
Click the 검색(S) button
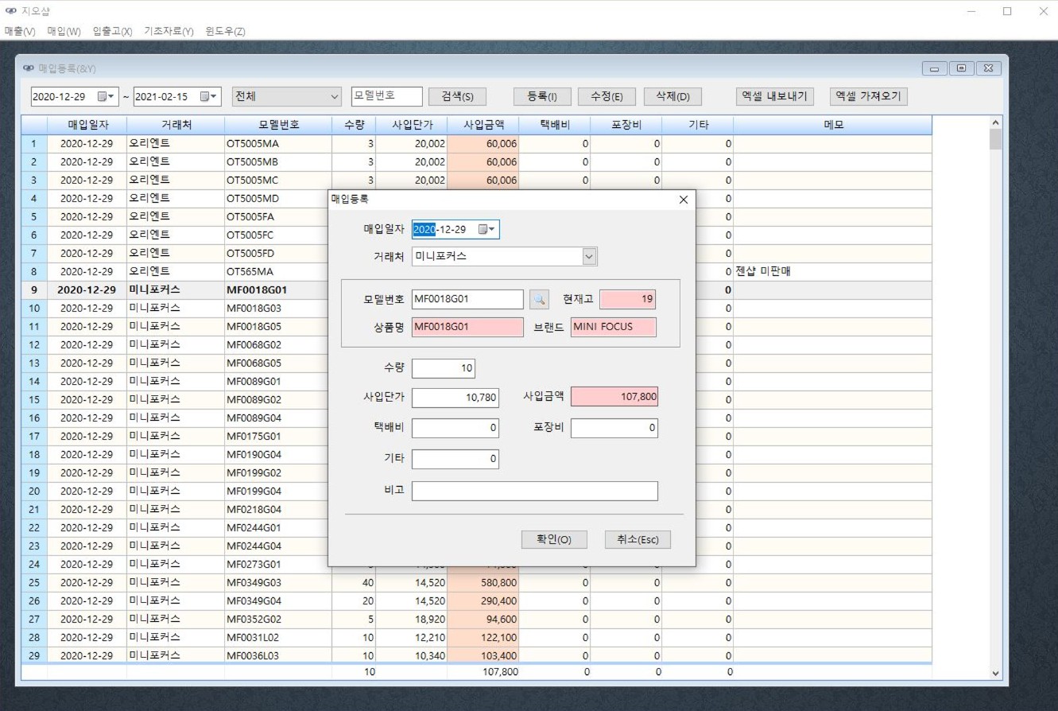[x=457, y=97]
